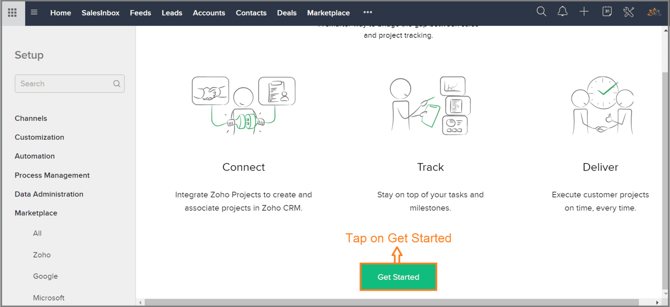
Task: Expand Process Management section
Action: pyautogui.click(x=52, y=175)
